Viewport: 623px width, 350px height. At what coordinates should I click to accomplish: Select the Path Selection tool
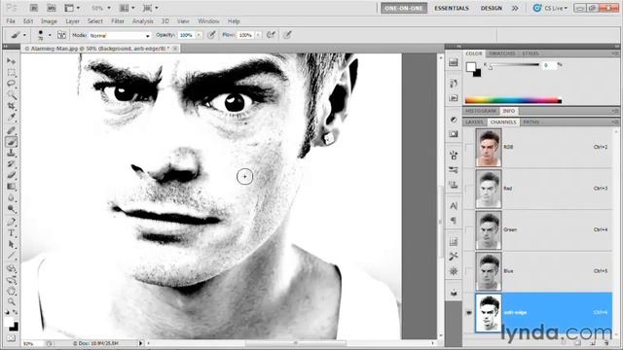[x=11, y=244]
